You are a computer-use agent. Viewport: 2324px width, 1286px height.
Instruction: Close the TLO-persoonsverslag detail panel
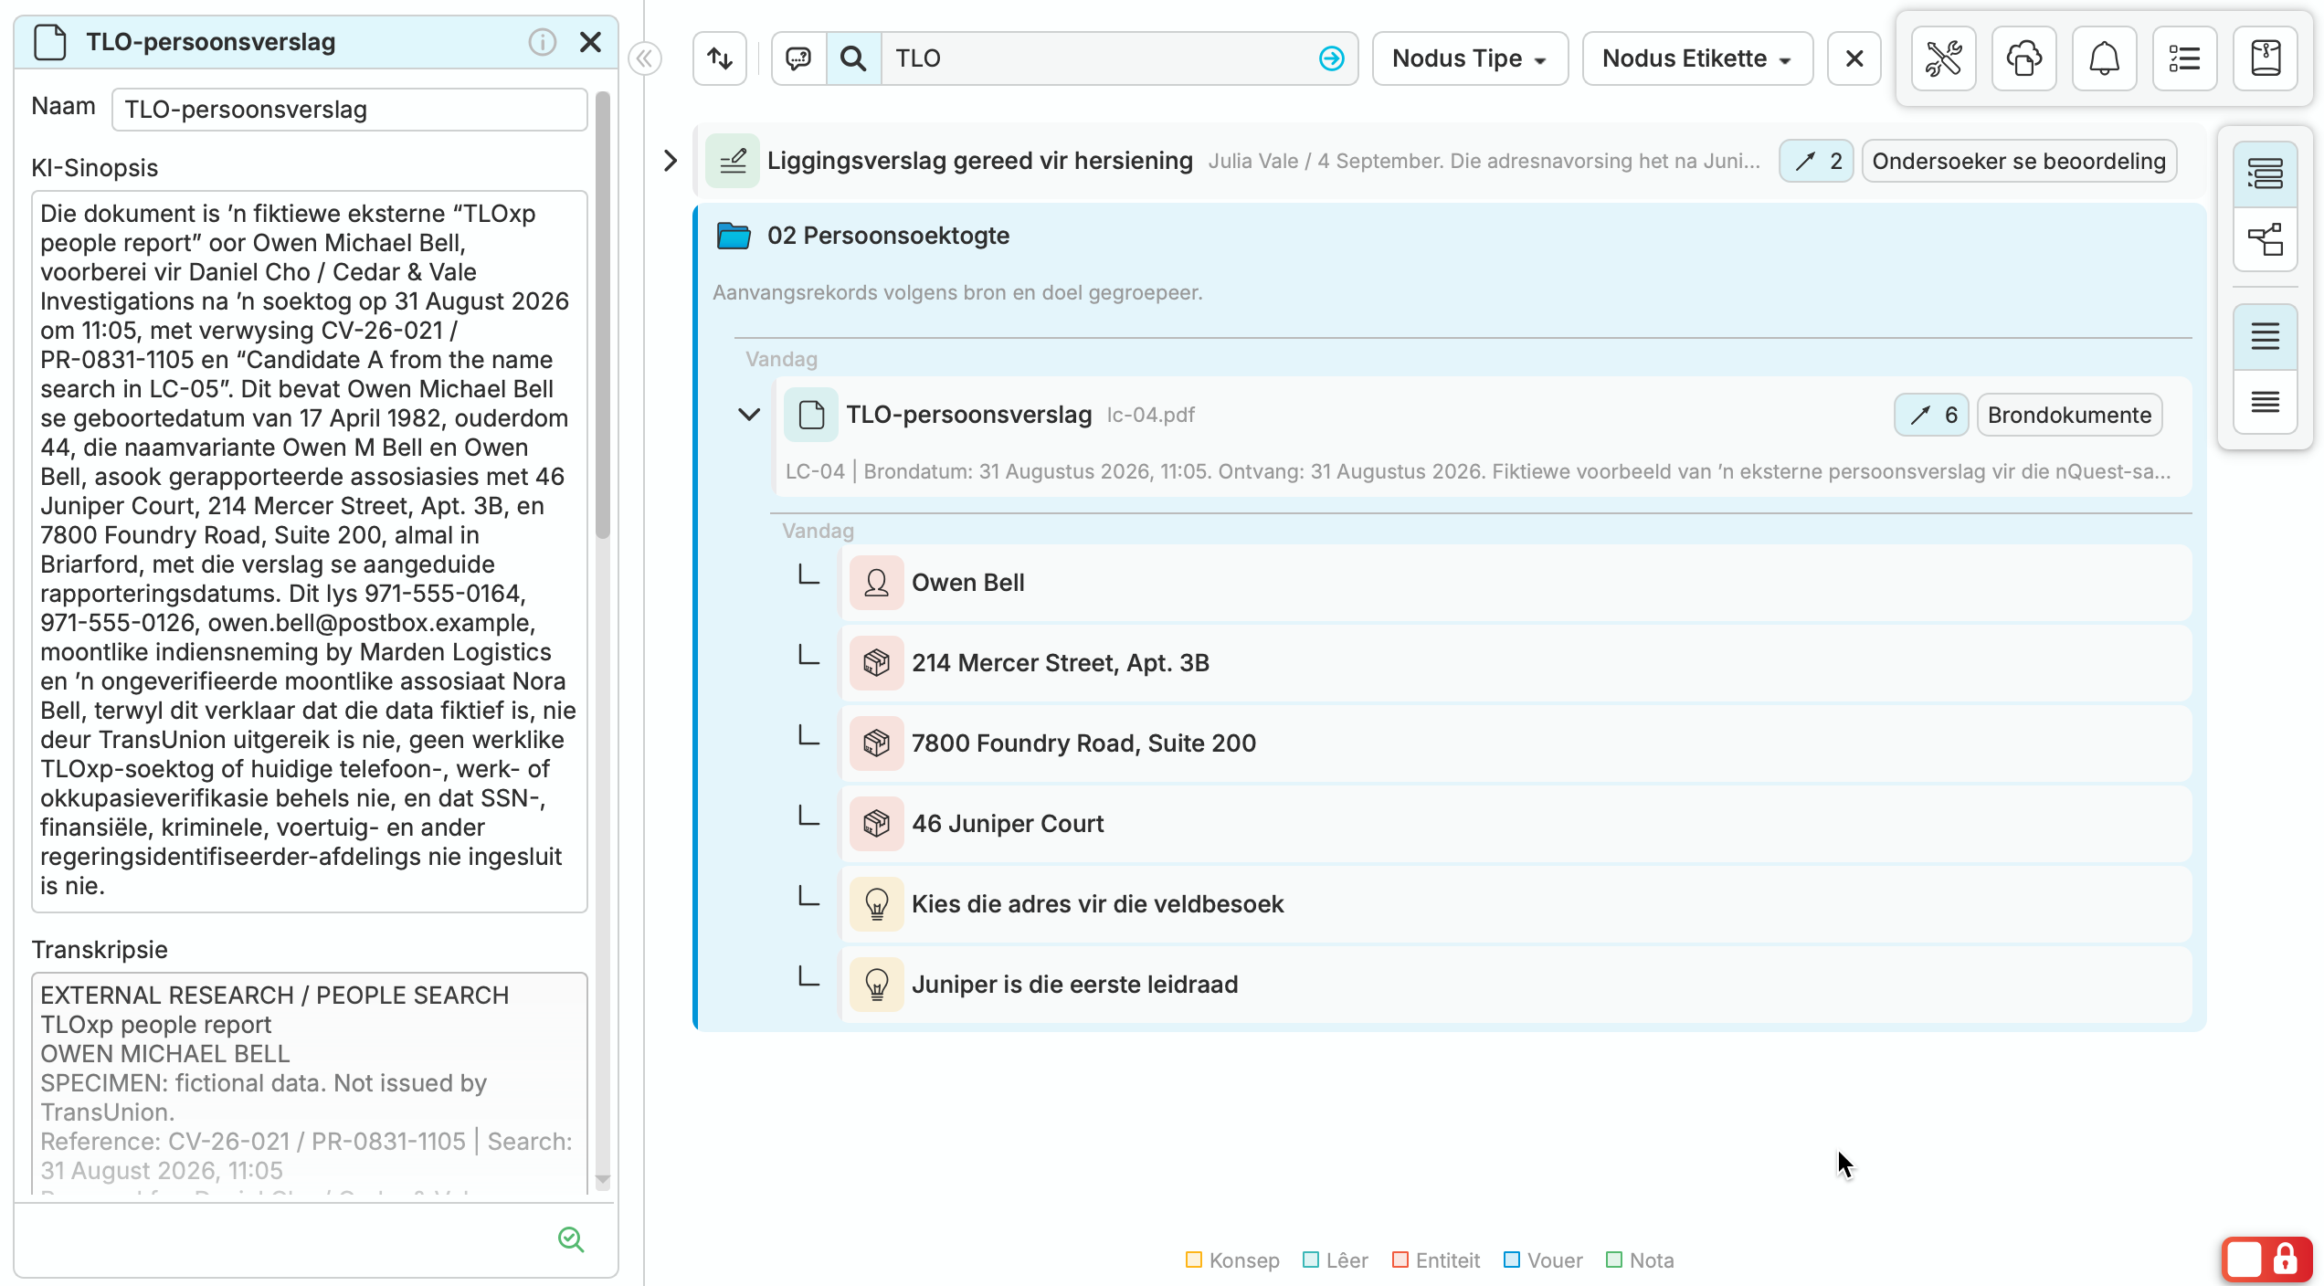pos(590,42)
